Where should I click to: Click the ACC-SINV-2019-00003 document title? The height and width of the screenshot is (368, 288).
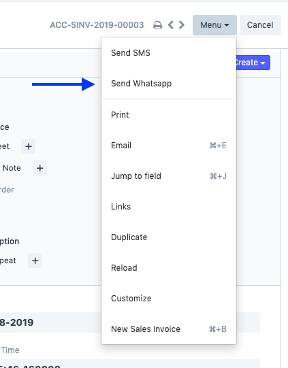point(97,25)
